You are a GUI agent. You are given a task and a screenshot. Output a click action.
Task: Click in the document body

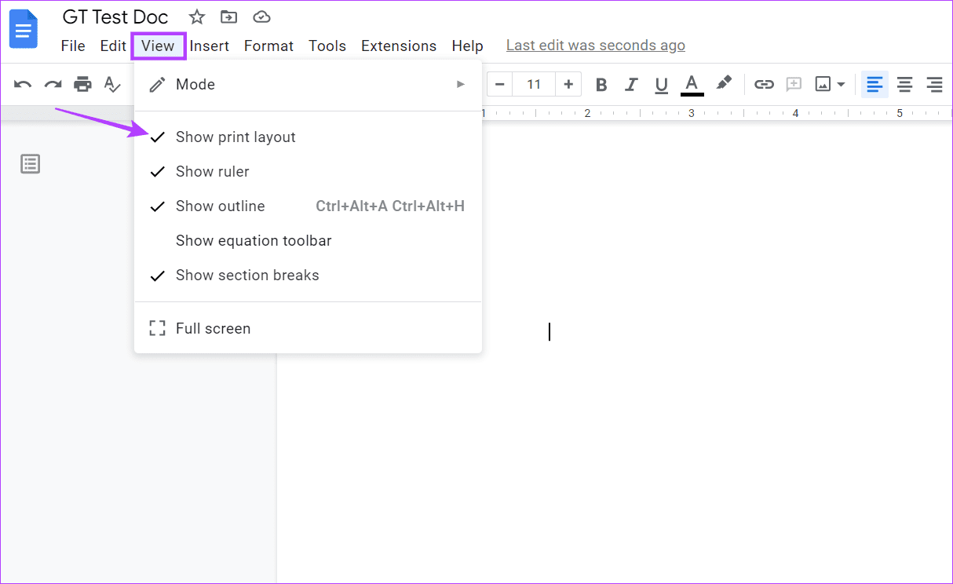pos(614,352)
